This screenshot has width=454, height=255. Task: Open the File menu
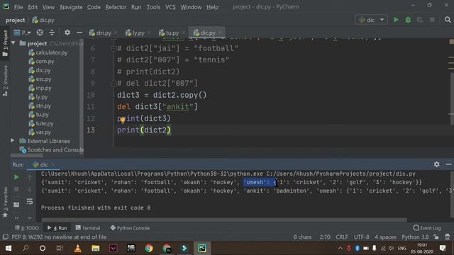pyautogui.click(x=18, y=7)
